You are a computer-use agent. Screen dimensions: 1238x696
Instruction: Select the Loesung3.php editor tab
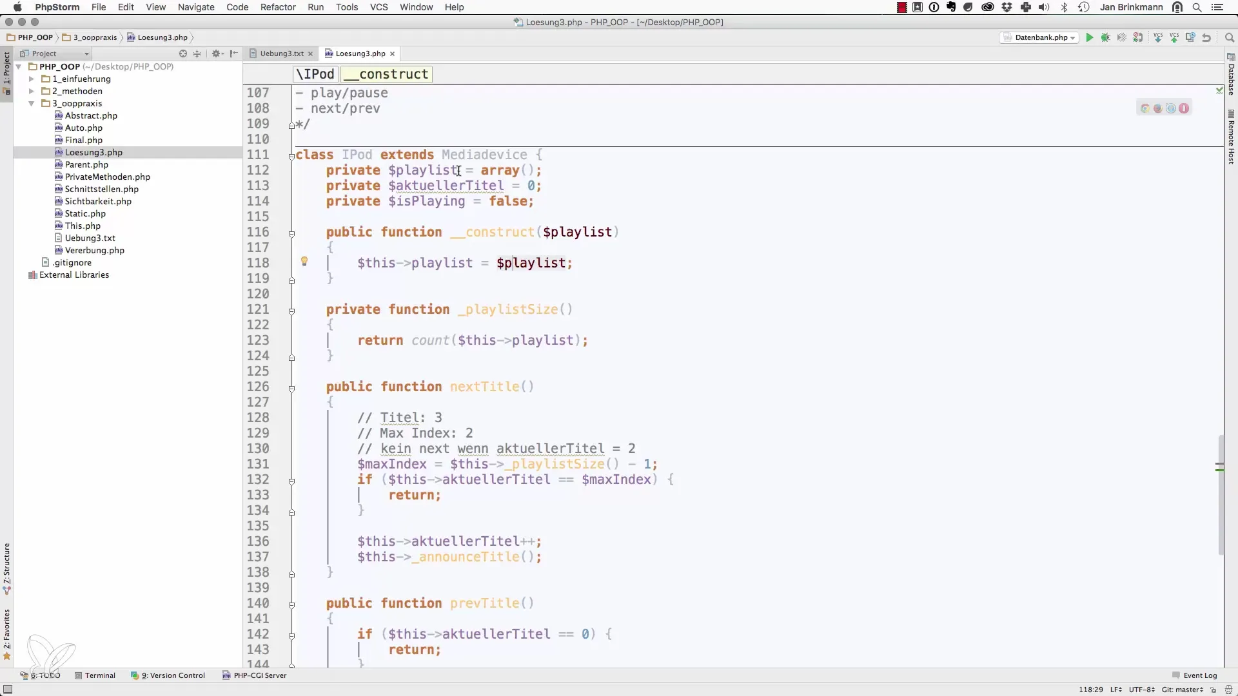(360, 53)
